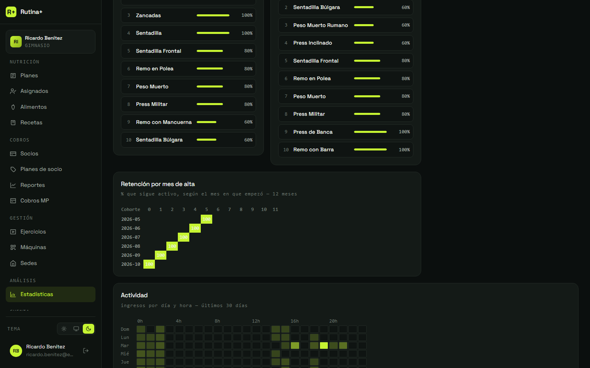The width and height of the screenshot is (590, 368).
Task: Select the Press Inclinado row
Action: [x=346, y=43]
